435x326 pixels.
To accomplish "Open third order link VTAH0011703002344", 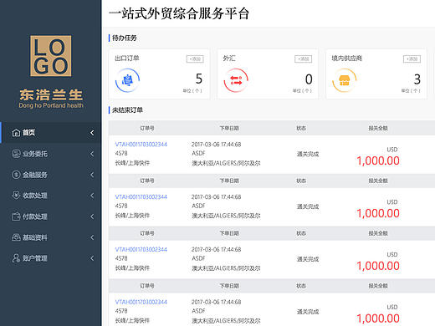I will (x=141, y=249).
